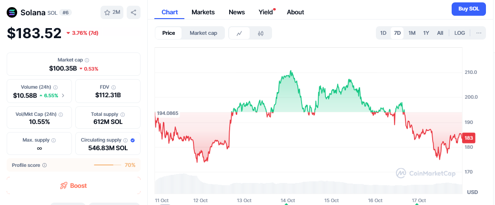Screen dimensions: 495x205
Task: Switch to line chart icon
Action: click(240, 33)
